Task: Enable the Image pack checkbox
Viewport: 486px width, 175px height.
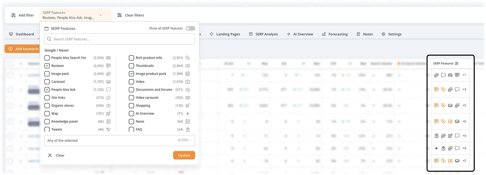Action: click(x=47, y=74)
